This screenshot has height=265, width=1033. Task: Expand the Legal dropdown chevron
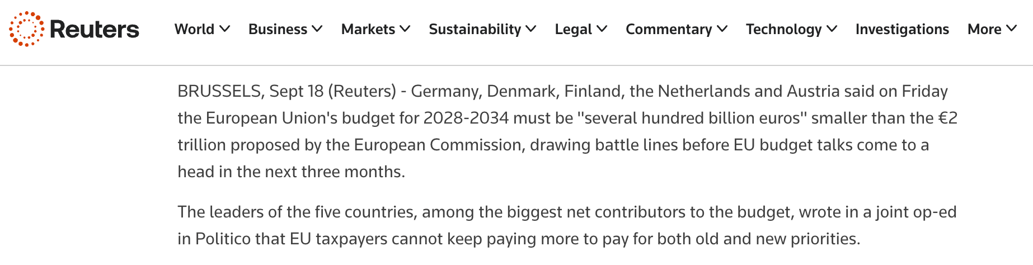pyautogui.click(x=602, y=29)
